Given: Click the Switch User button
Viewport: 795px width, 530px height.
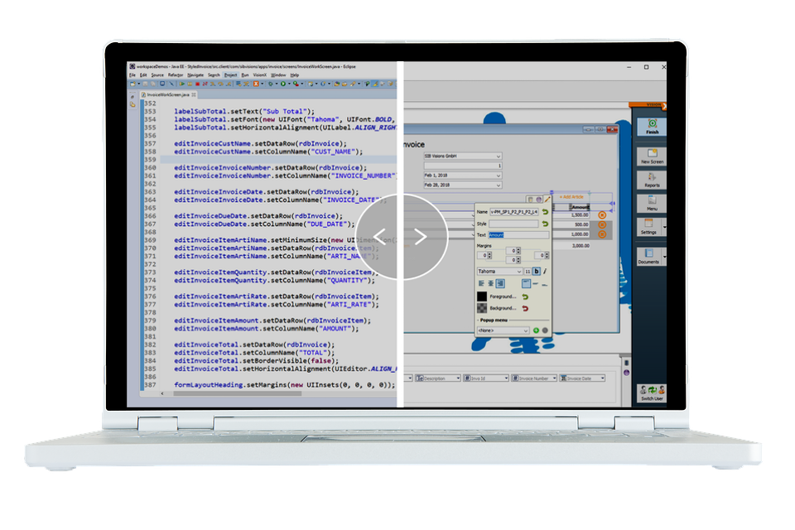Looking at the screenshot, I should pos(652,393).
